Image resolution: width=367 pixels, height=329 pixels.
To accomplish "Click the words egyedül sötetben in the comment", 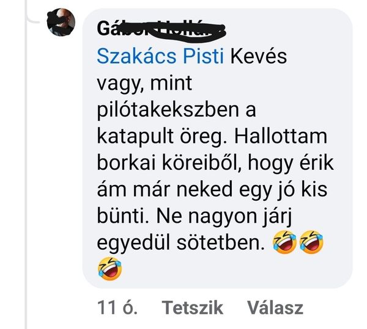I will 179,244.
